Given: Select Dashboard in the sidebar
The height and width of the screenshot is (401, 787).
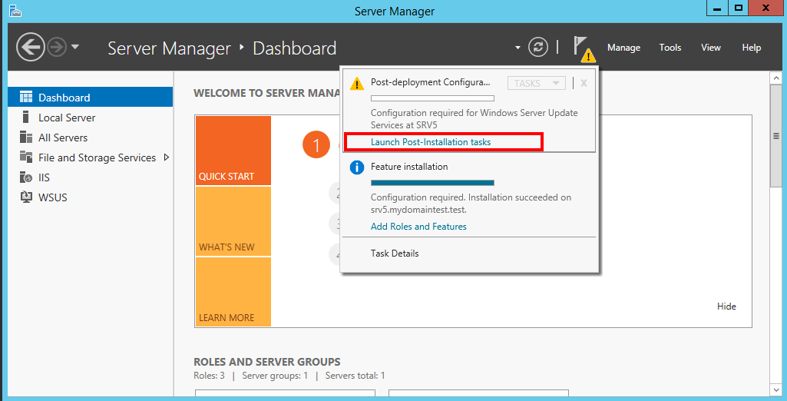Looking at the screenshot, I should (91, 98).
